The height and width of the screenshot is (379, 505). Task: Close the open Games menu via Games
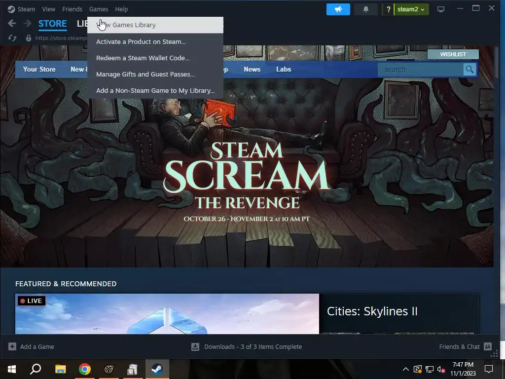coord(99,9)
